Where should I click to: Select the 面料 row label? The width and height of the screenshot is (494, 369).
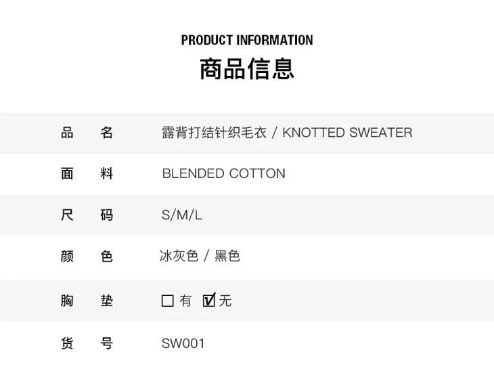pyautogui.click(x=87, y=174)
